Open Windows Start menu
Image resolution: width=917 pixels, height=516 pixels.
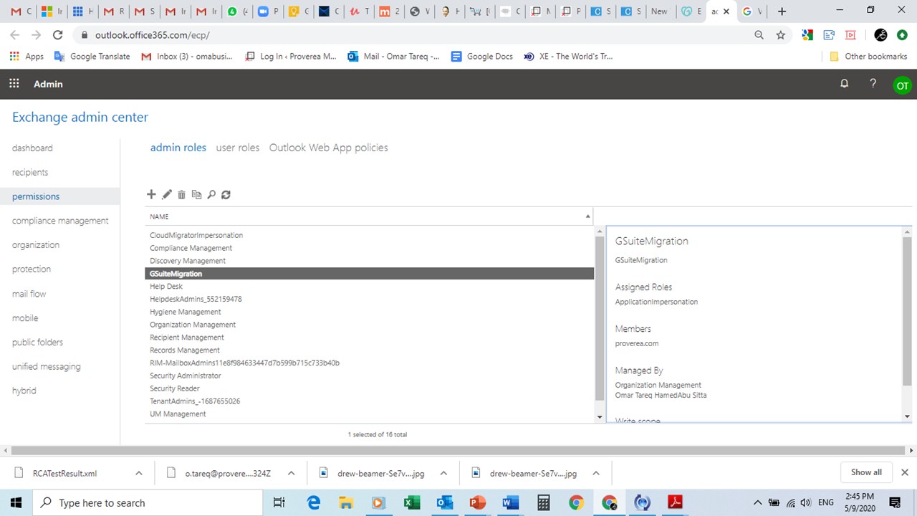point(16,502)
